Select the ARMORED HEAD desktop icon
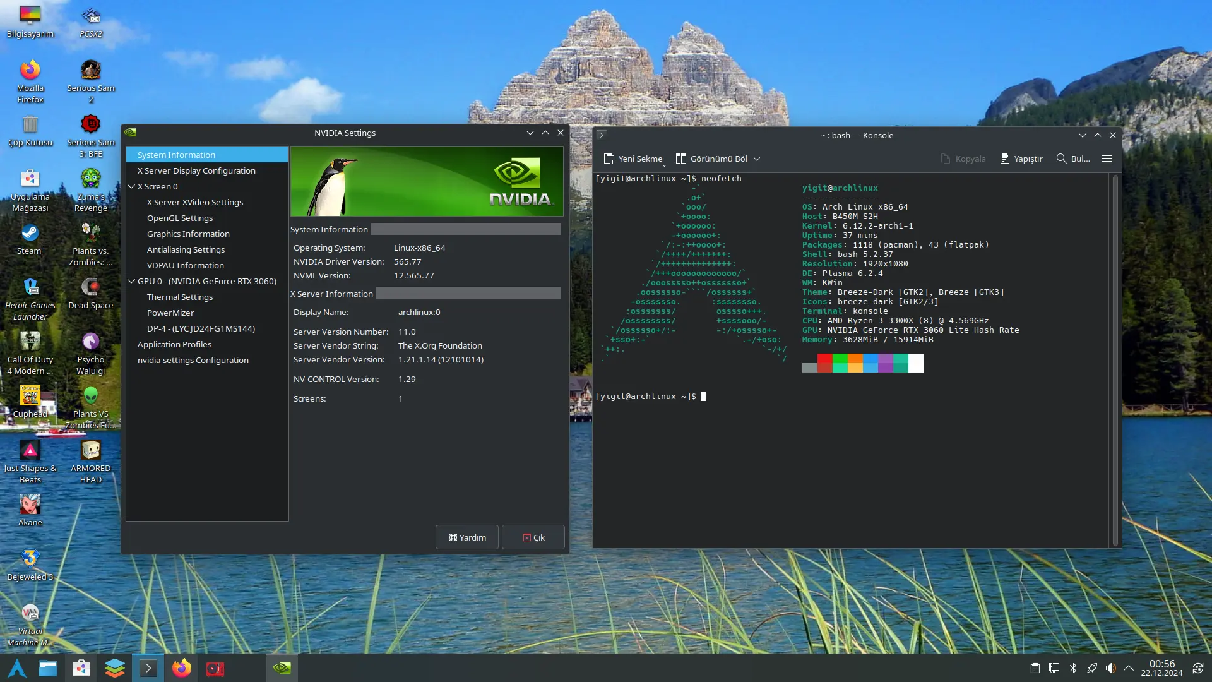Screen dimensions: 1212x682 tap(91, 462)
